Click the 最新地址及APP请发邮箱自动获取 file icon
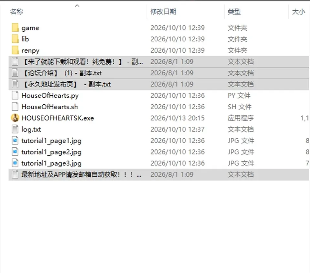Screen dimensions: 310x273 (15, 174)
